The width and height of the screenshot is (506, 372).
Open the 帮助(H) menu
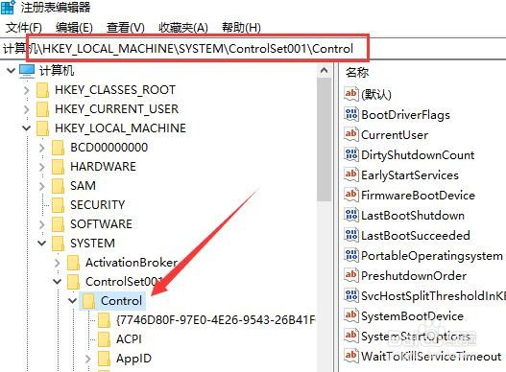241,28
